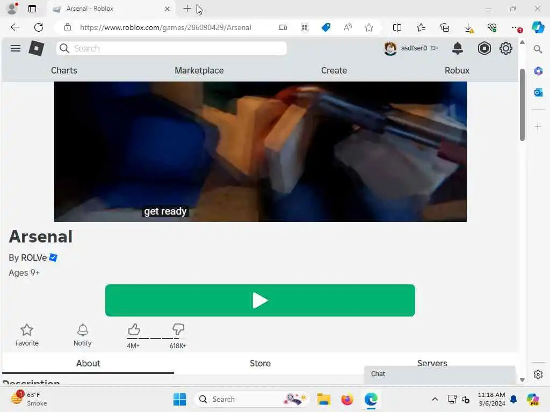Open the weather widget showing 63°F
The width and height of the screenshot is (550, 412).
tap(28, 399)
